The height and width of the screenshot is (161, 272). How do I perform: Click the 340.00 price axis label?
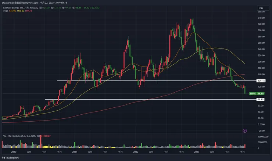point(261,18)
